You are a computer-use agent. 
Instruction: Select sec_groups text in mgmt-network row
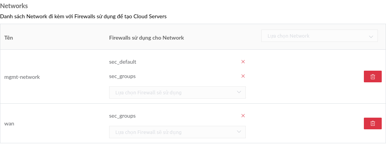coord(122,76)
